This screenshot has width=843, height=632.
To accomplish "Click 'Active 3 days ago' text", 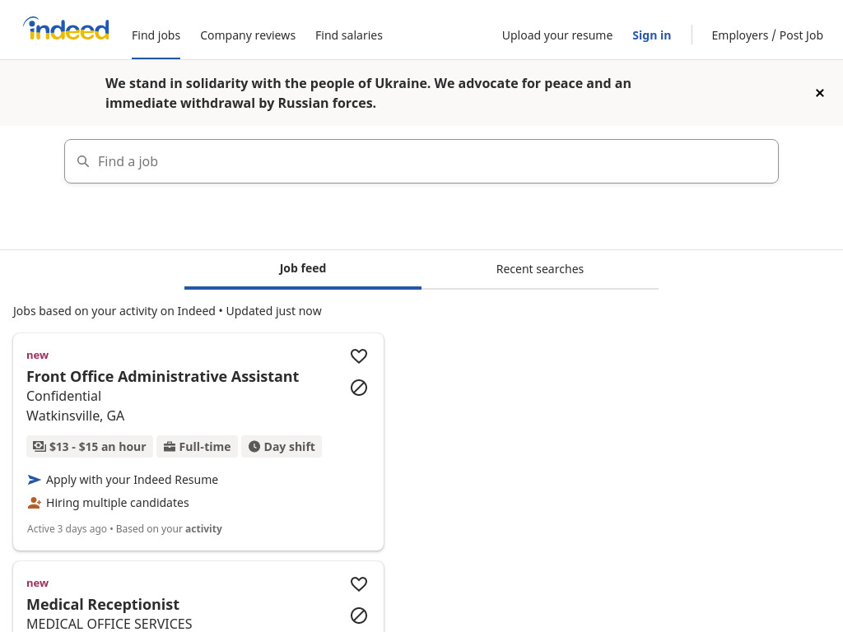I will pyautogui.click(x=68, y=529).
